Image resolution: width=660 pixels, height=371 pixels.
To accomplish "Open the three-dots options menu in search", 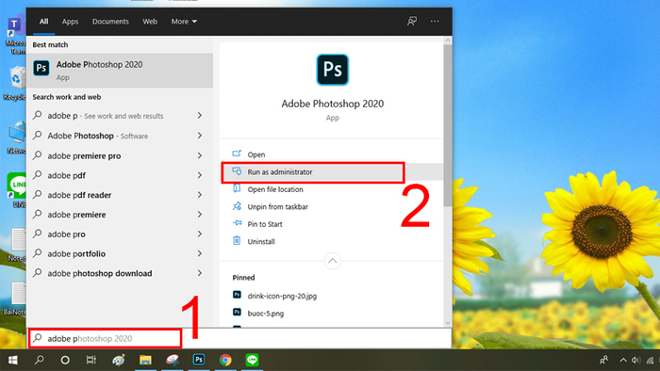I will [435, 21].
